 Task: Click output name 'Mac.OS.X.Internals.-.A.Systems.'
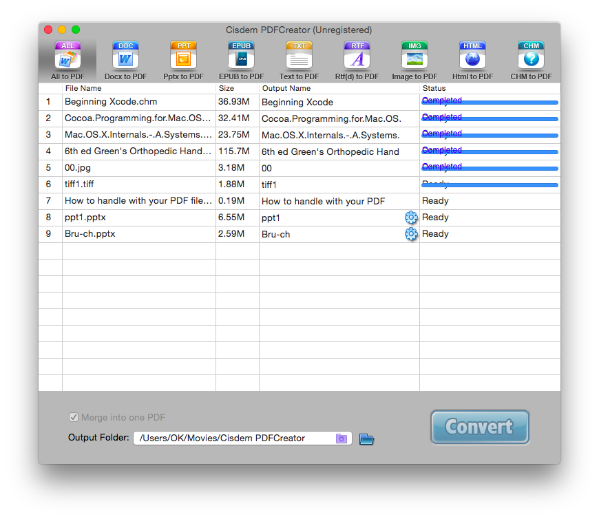[330, 135]
